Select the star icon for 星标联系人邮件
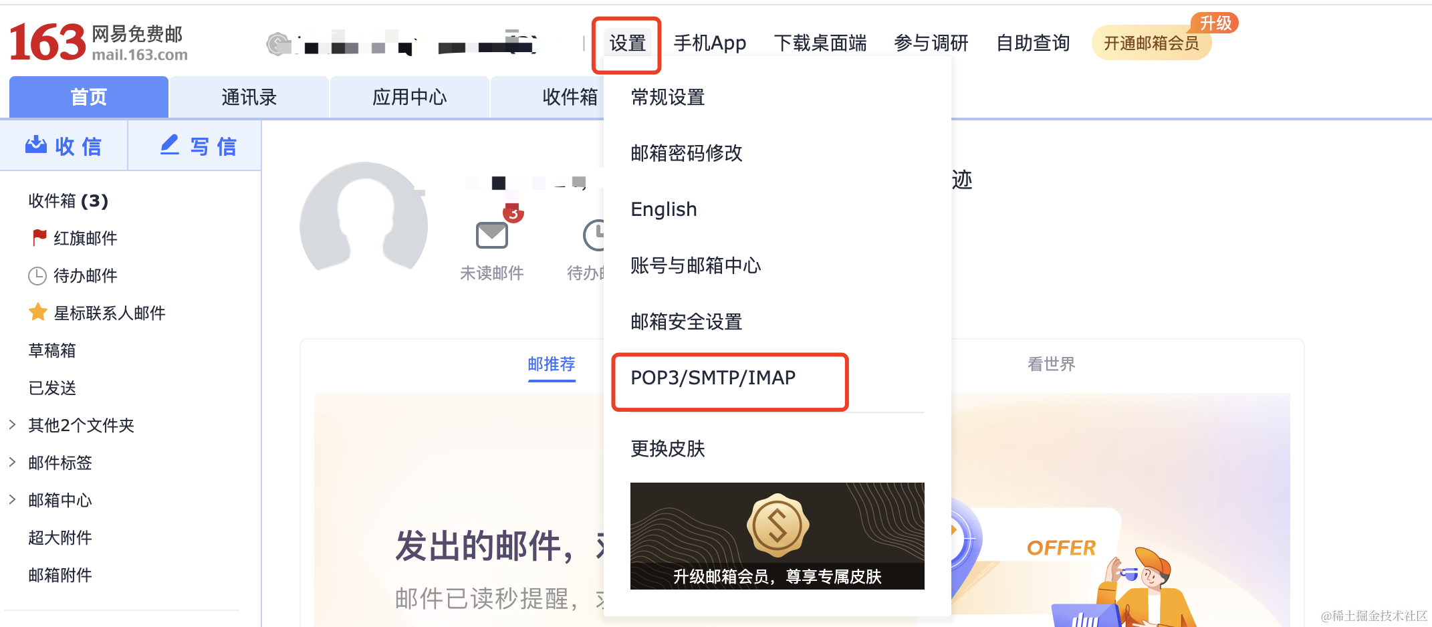Screen dimensions: 1432x627 click(38, 312)
